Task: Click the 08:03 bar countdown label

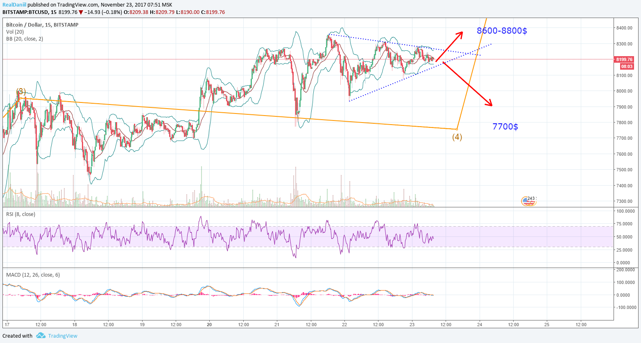Action: pyautogui.click(x=627, y=66)
